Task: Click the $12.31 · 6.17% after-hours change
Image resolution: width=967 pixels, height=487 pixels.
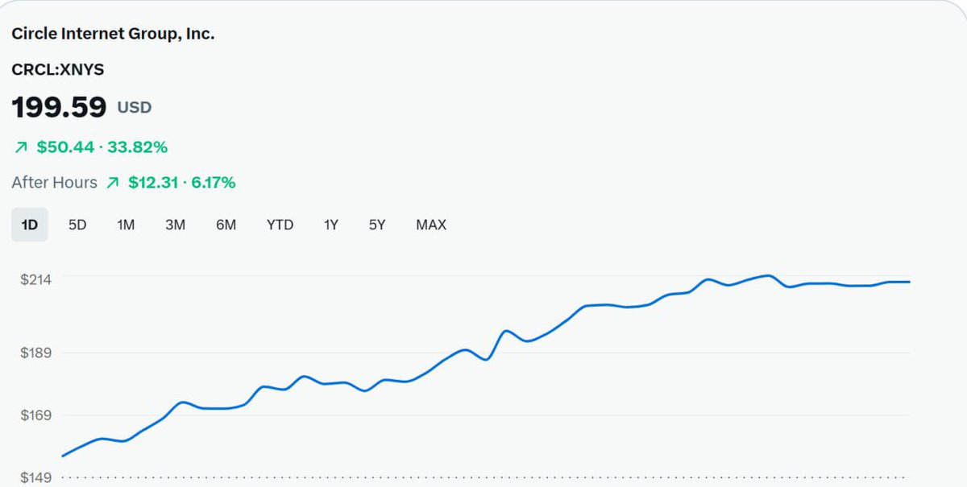Action: click(x=182, y=183)
